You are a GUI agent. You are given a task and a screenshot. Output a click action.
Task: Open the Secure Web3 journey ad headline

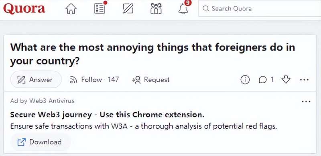tap(107, 115)
